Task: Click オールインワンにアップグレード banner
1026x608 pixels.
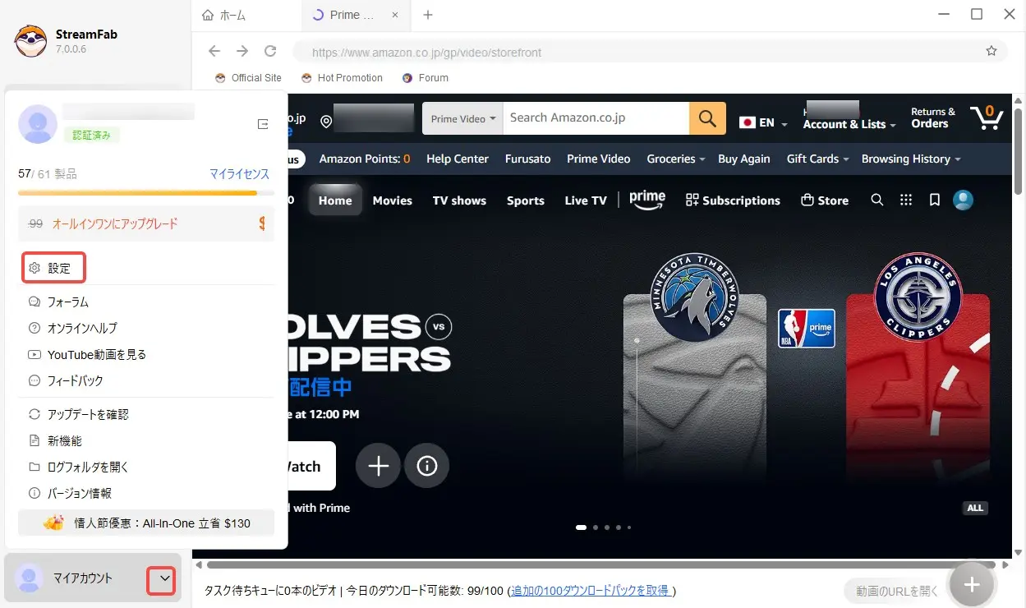Action: pos(146,223)
